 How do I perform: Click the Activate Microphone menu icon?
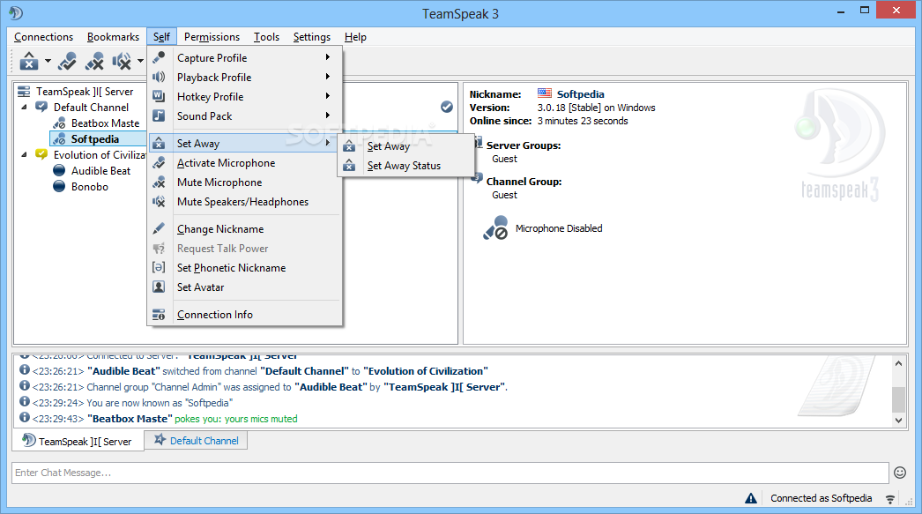[159, 163]
